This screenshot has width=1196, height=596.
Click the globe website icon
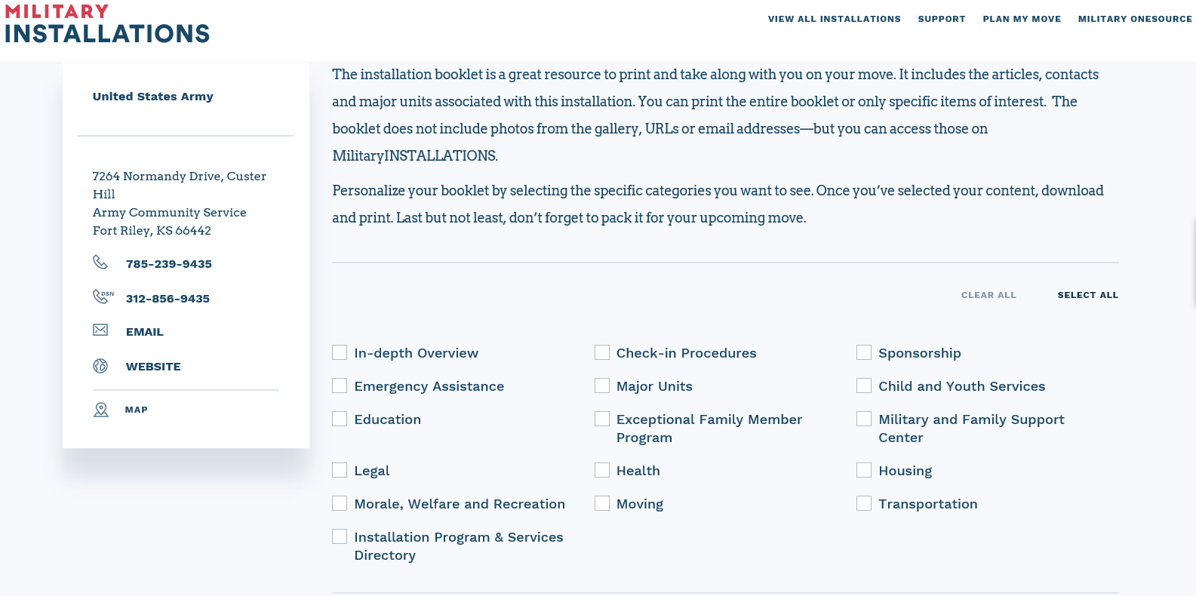[x=100, y=366]
